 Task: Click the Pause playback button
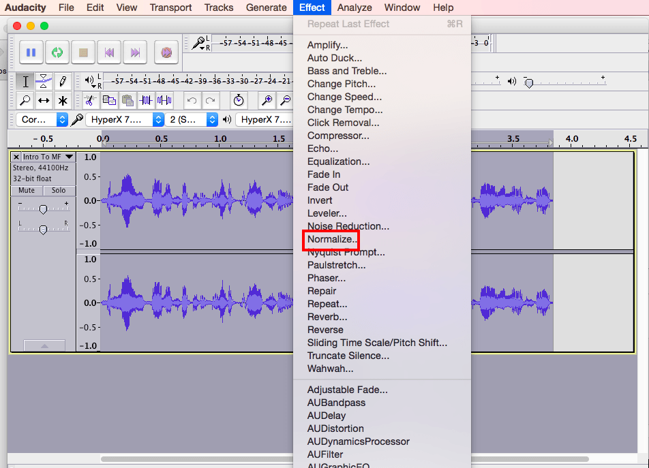click(x=31, y=52)
